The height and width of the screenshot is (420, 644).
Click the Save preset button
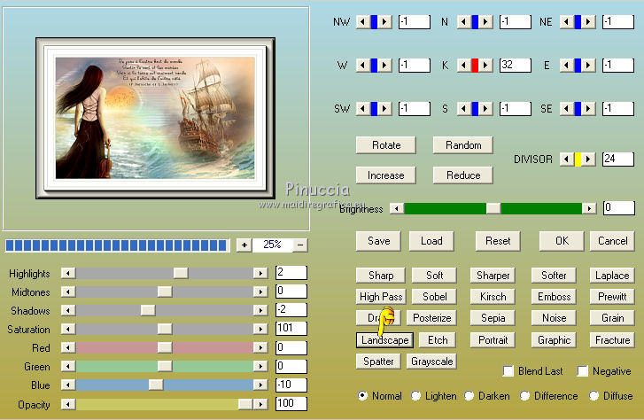378,241
